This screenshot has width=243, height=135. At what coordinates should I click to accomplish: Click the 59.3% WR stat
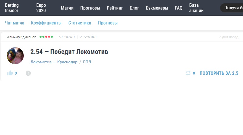click(67, 37)
